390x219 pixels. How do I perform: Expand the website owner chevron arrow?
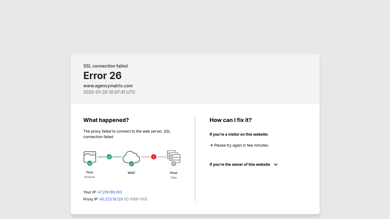(276, 165)
